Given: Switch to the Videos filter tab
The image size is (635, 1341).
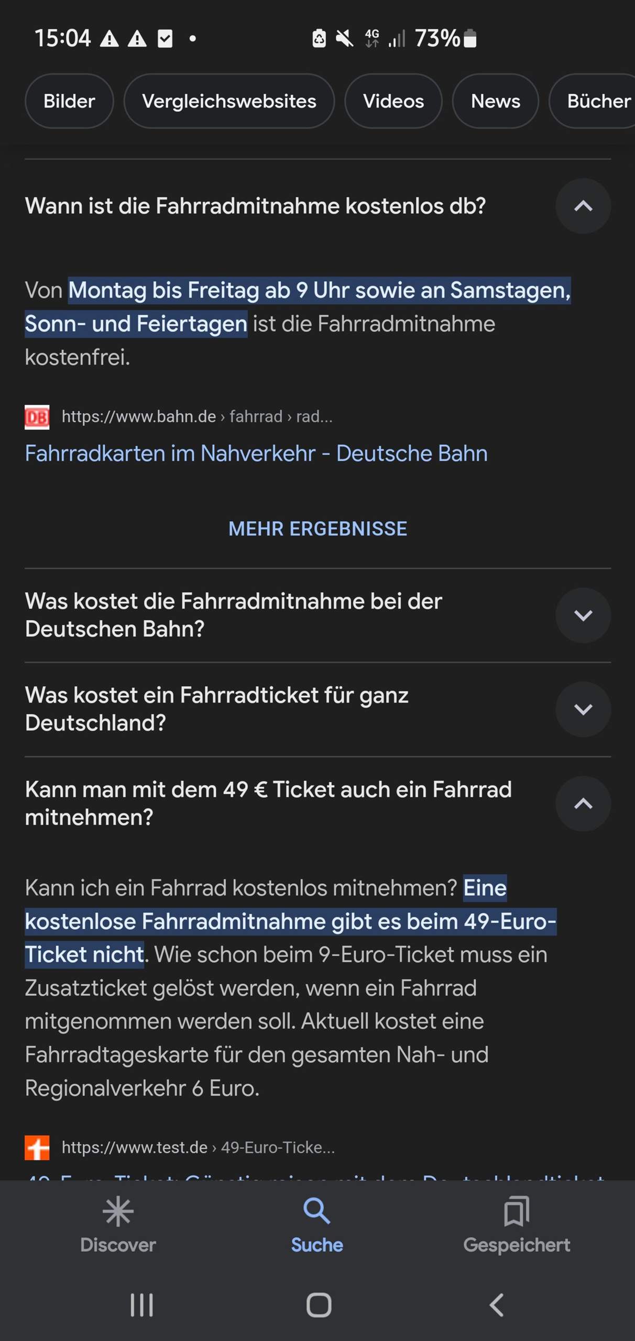Looking at the screenshot, I should pos(393,101).
